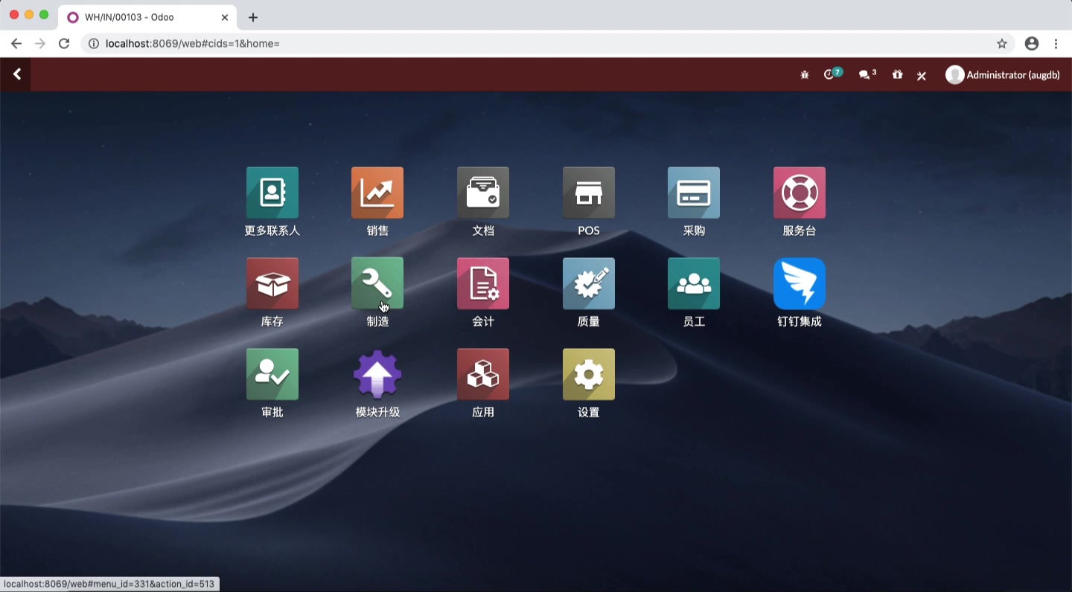Launch the 制造 (Manufacturing) app

pyautogui.click(x=377, y=292)
